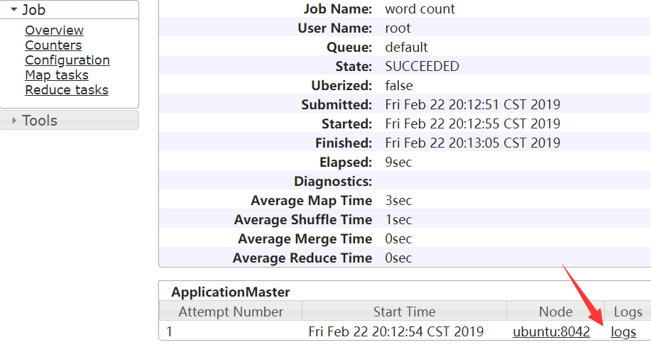Expand the Tools section

click(13, 121)
